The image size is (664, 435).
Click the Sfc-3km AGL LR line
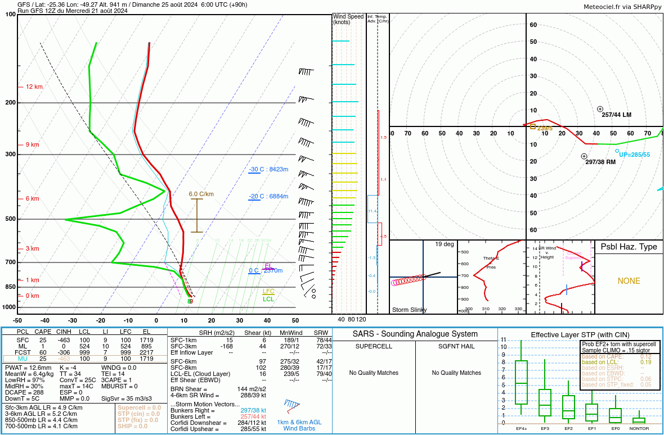44,408
